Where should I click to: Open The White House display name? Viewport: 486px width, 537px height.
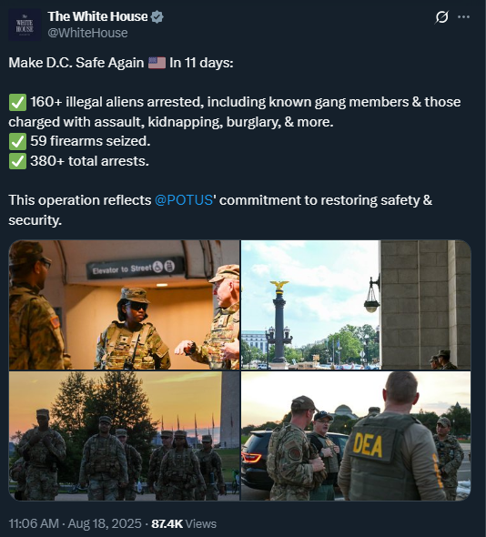click(97, 16)
